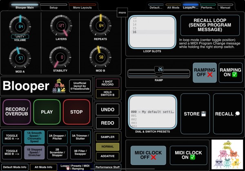The height and width of the screenshot is (171, 245).
Task: Click the UNDO button
Action: tap(107, 109)
